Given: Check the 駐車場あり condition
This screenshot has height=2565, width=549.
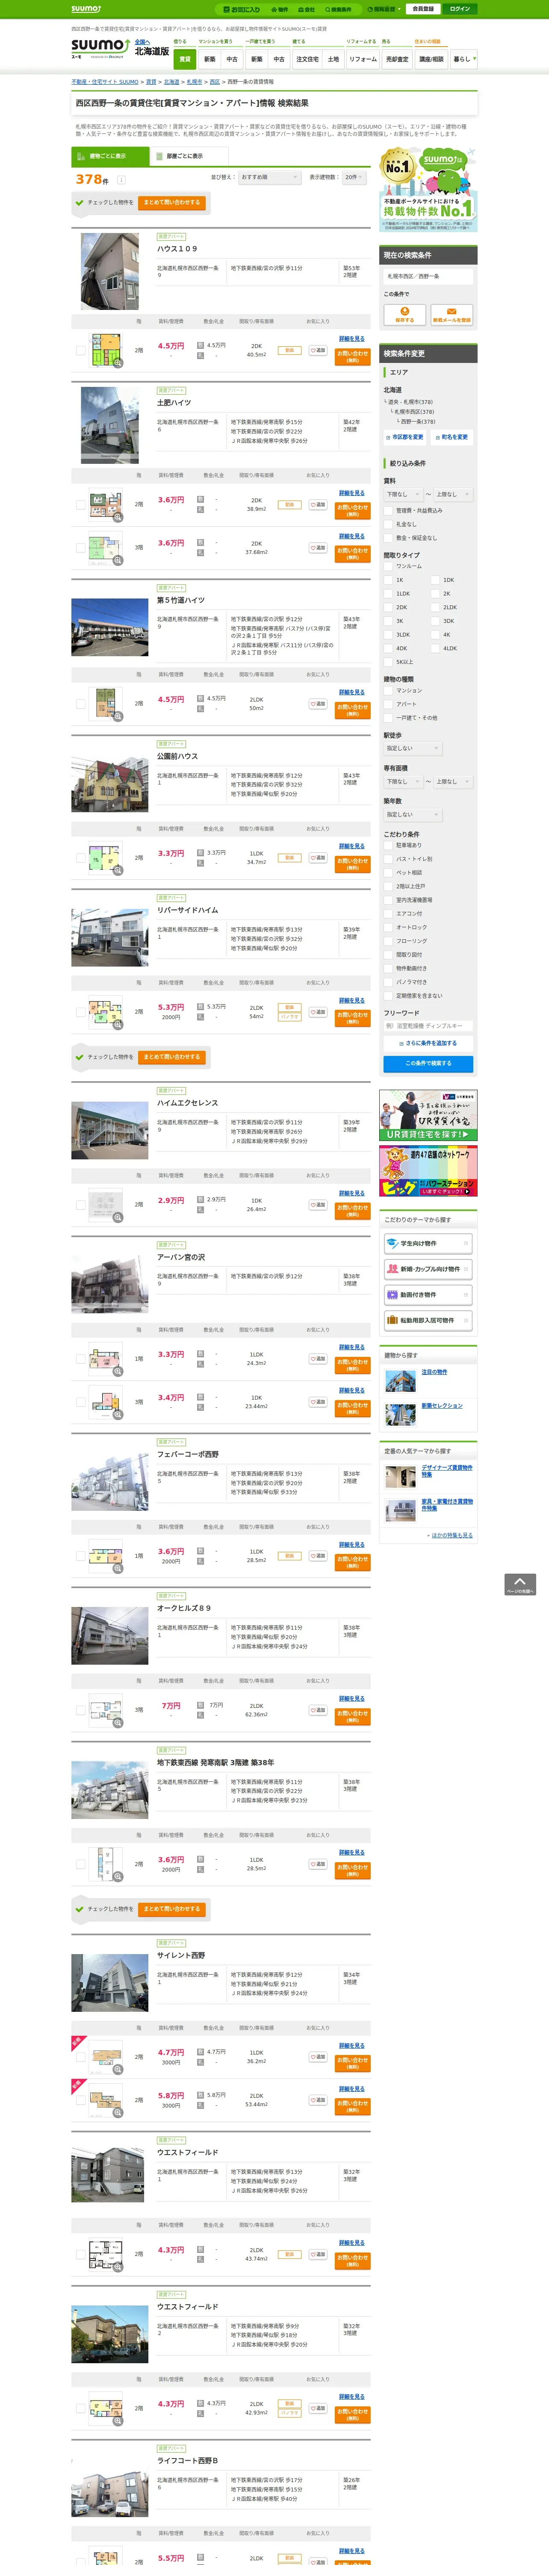Looking at the screenshot, I should (389, 845).
